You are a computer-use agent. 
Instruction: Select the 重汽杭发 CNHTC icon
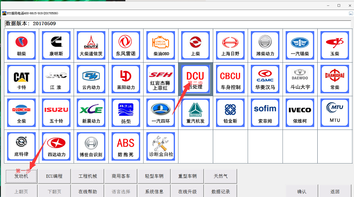[195, 113]
